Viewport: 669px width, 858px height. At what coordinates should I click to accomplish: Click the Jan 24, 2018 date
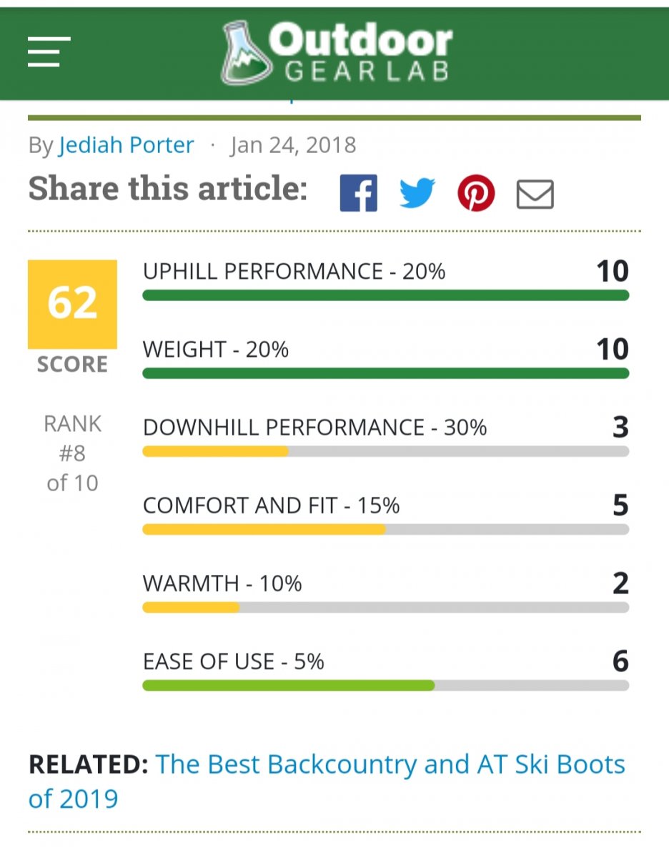point(293,145)
